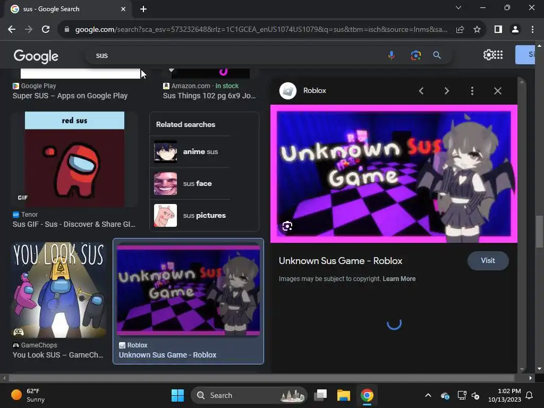Open the You Look SUS thumbnail

pyautogui.click(x=59, y=290)
